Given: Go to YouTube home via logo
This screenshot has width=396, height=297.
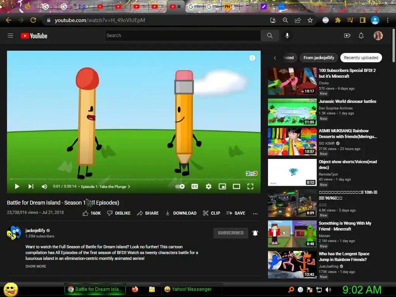Looking at the screenshot, I should click(34, 36).
